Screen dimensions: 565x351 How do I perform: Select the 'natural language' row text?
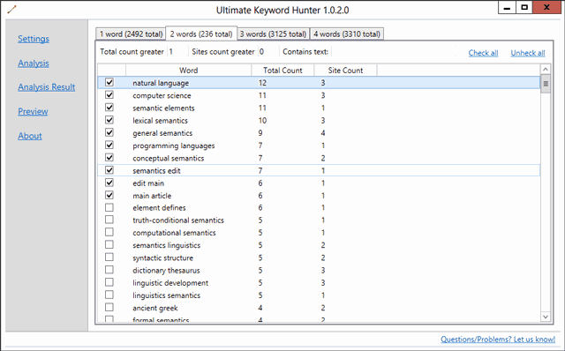click(161, 83)
